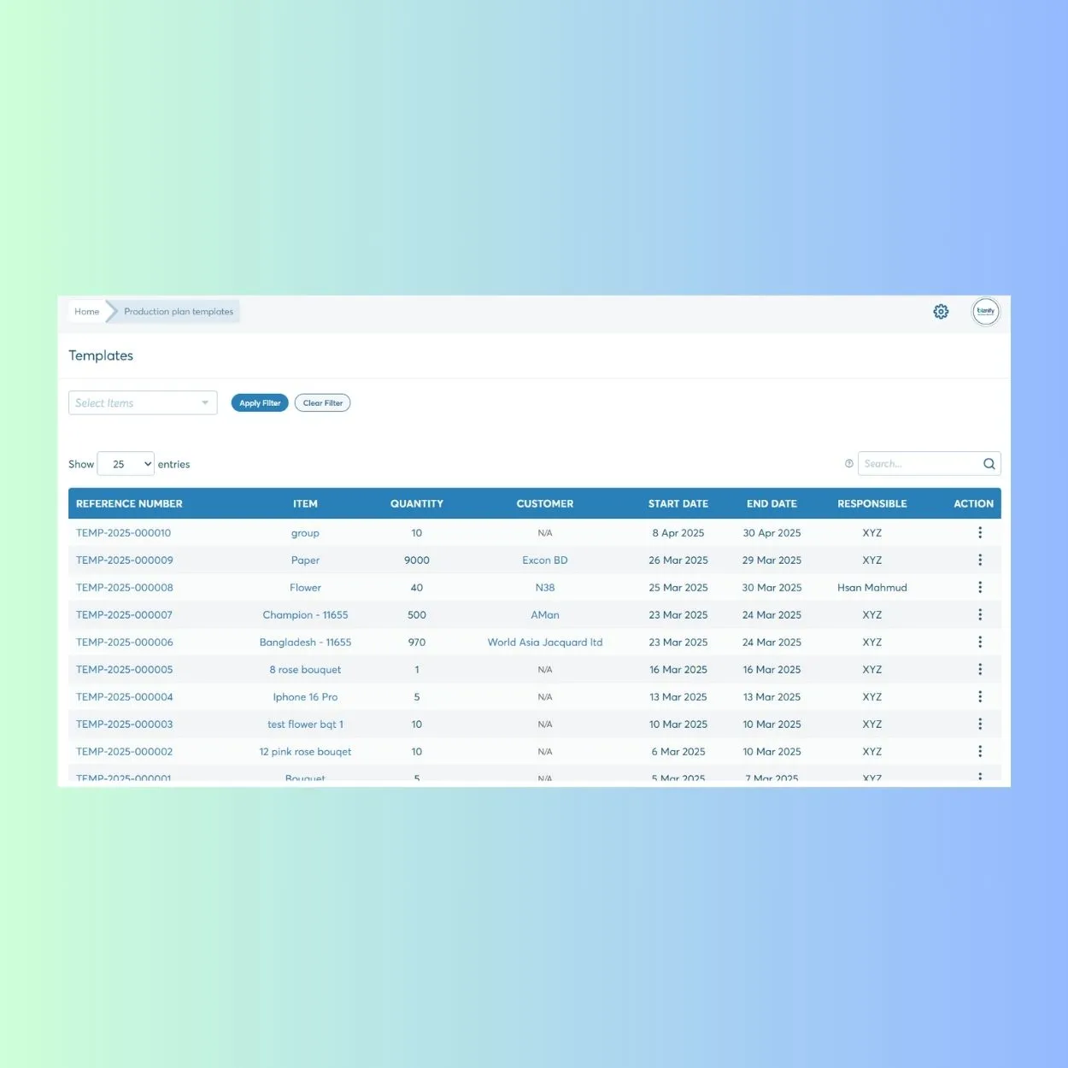Image resolution: width=1068 pixels, height=1068 pixels.
Task: Open the profile avatar icon
Action: [x=985, y=311]
